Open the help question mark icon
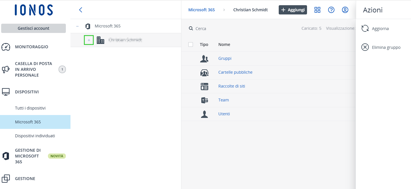411x189 pixels. pyautogui.click(x=331, y=10)
